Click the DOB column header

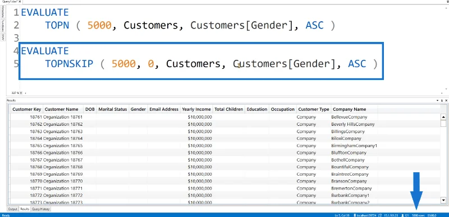tap(90, 109)
